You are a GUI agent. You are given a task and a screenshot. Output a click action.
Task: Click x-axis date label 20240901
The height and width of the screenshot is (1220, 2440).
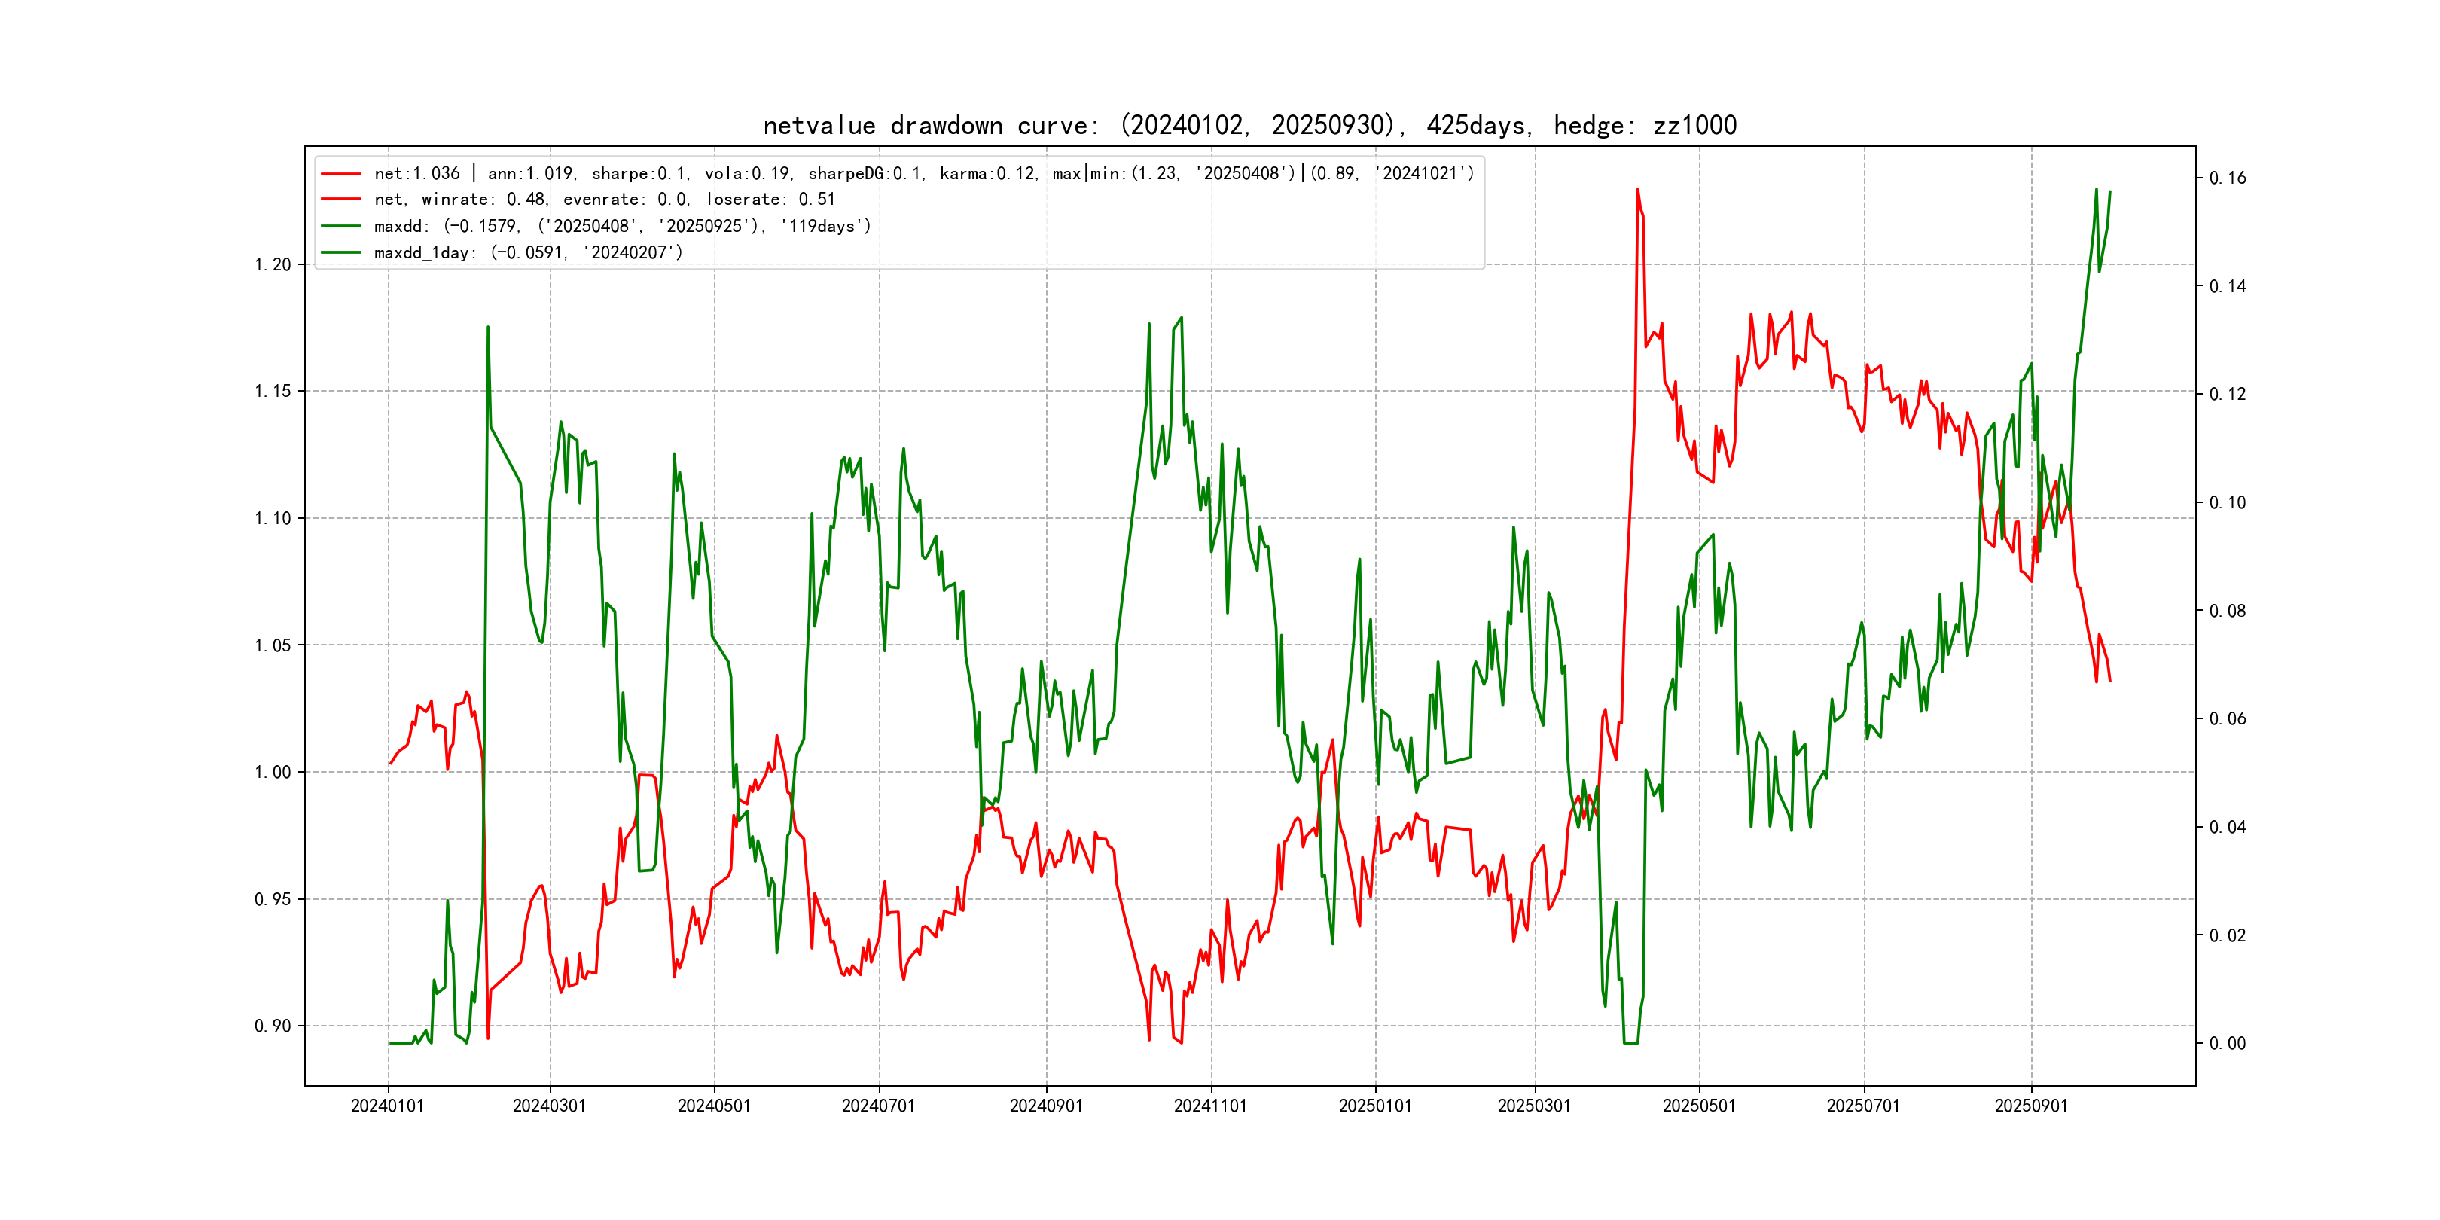[1046, 1106]
